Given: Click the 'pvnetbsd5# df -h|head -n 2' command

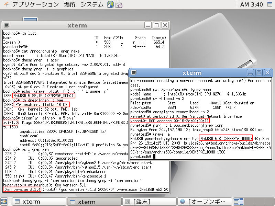Looking at the screenshot, I should [157, 99].
